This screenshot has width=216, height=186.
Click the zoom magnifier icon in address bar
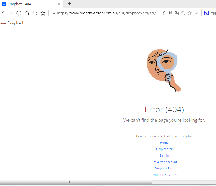(x=183, y=13)
